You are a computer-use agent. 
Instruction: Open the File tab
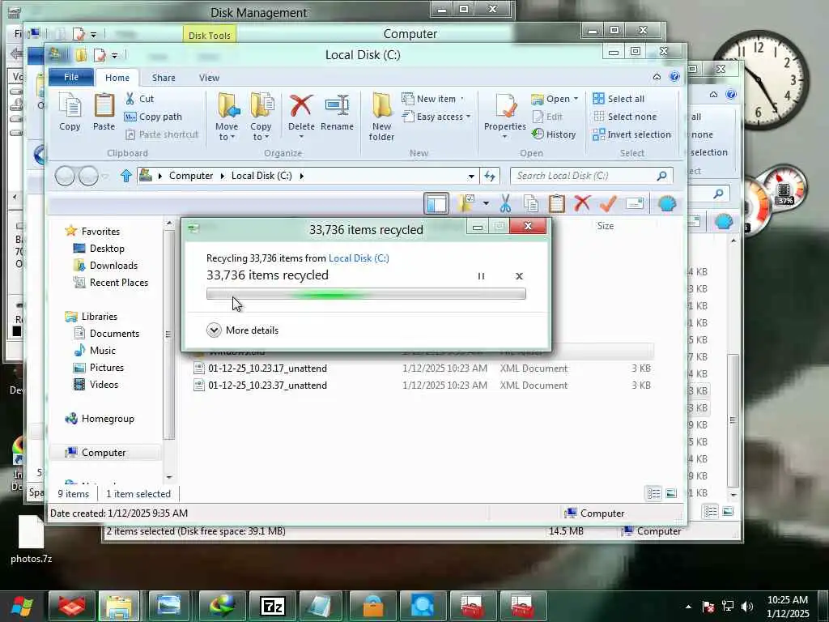(x=71, y=77)
